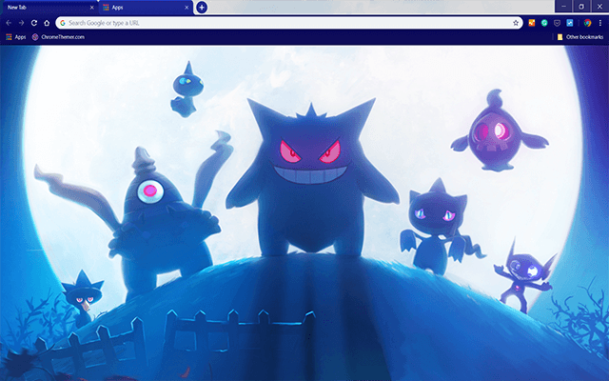Go forward with the forward arrow

tap(21, 23)
